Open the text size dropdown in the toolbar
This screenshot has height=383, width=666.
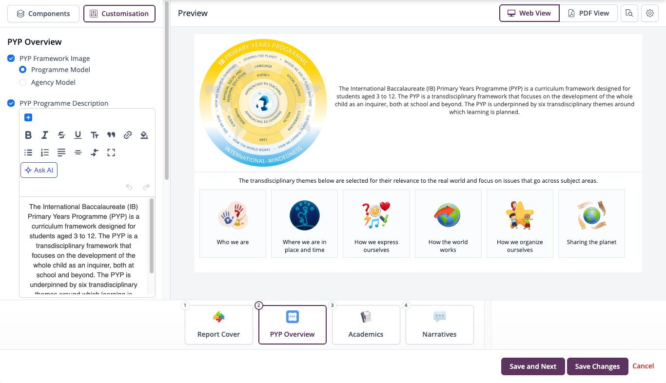tap(95, 135)
